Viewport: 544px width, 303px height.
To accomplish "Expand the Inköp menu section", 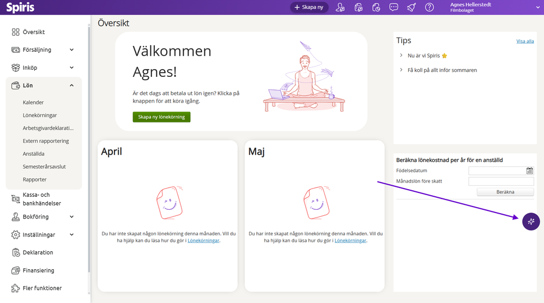I will click(71, 68).
